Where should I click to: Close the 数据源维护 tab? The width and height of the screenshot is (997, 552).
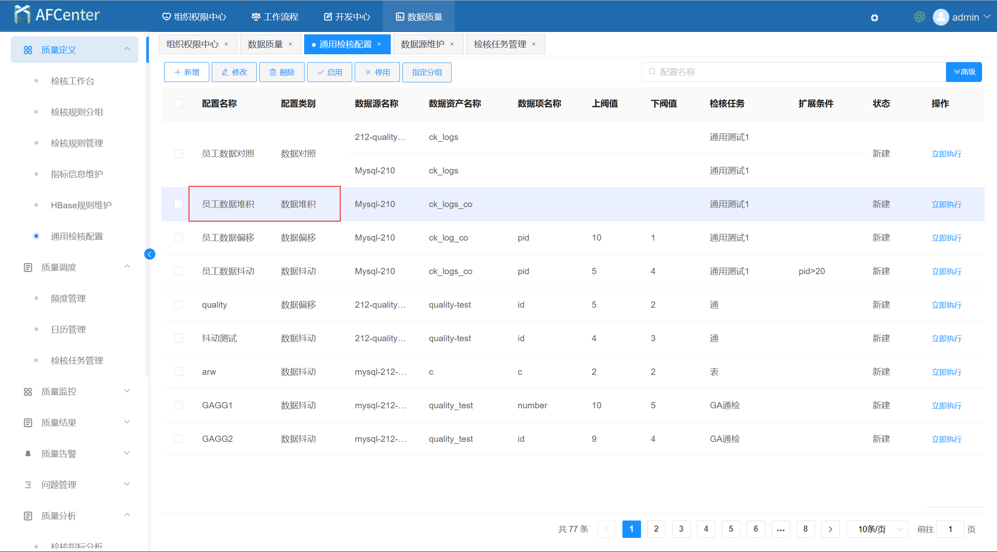click(x=452, y=44)
